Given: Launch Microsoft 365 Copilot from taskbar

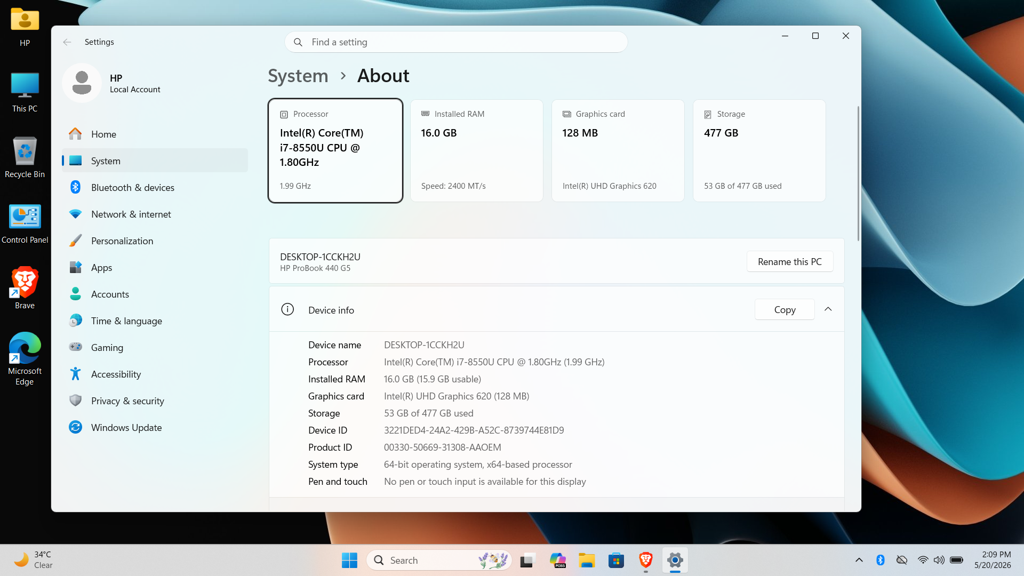Looking at the screenshot, I should click(x=557, y=560).
